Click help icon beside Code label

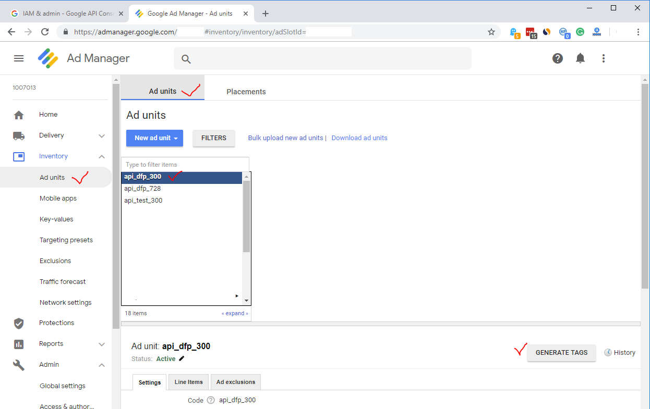click(x=211, y=400)
